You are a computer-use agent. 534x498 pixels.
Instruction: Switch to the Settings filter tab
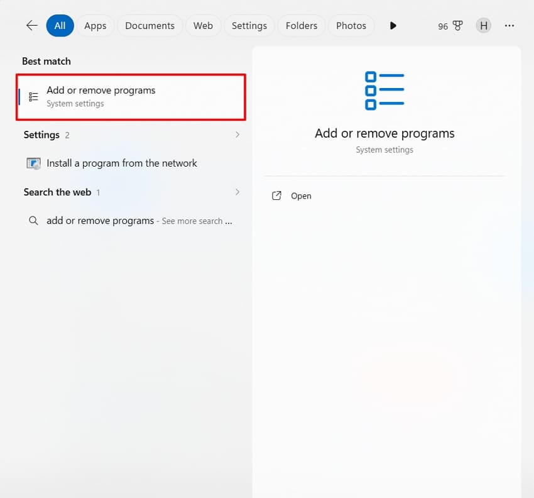pyautogui.click(x=249, y=26)
